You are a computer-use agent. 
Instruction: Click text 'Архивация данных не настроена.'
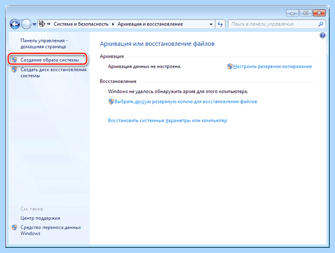(145, 66)
